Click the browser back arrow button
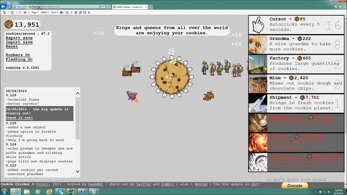The width and height of the screenshot is (347, 195). click(x=3, y=6)
